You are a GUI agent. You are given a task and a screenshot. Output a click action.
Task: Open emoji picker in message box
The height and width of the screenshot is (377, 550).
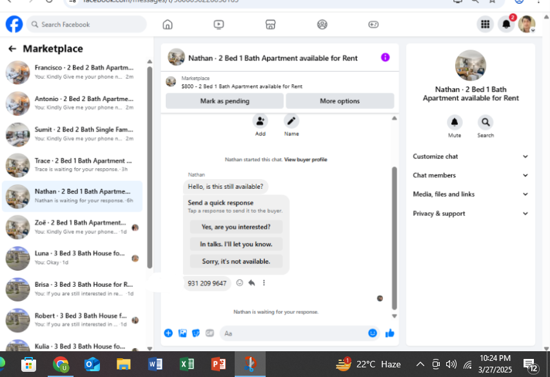coord(373,333)
